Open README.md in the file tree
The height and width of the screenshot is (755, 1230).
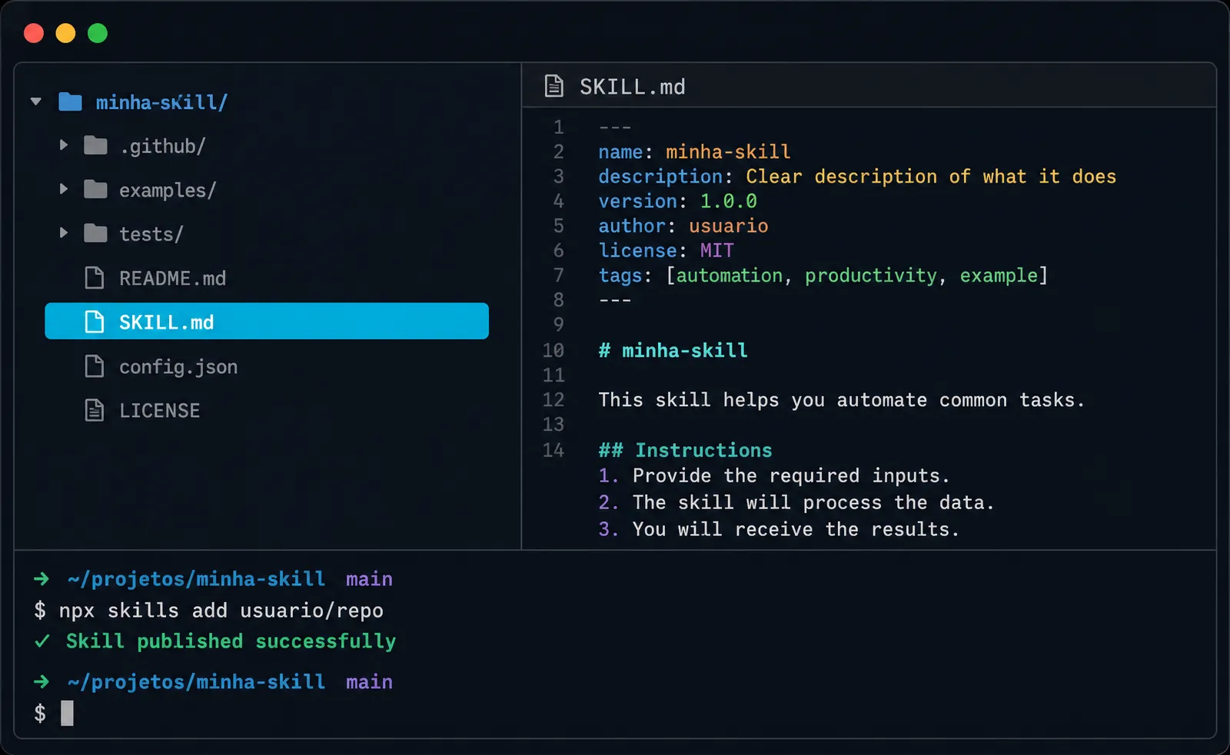[172, 278]
